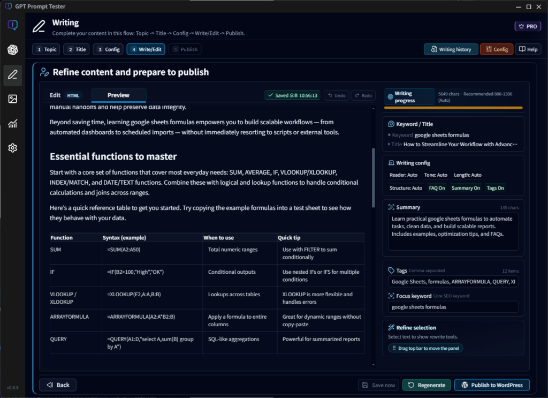Click the Writing progress bar
The height and width of the screenshot is (398, 548).
click(453, 107)
